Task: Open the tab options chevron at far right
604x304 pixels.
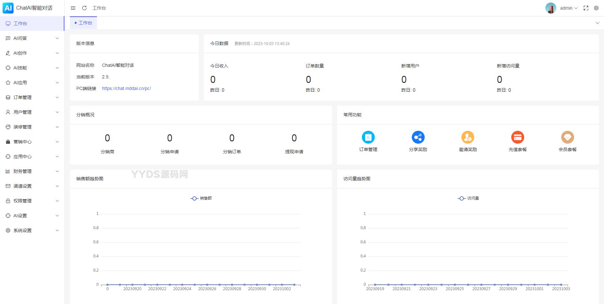Action: [x=597, y=23]
